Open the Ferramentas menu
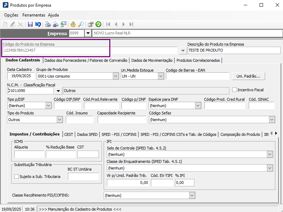The width and height of the screenshot is (283, 212). tap(34, 15)
